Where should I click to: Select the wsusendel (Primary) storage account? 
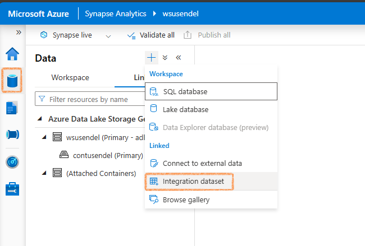(105, 137)
